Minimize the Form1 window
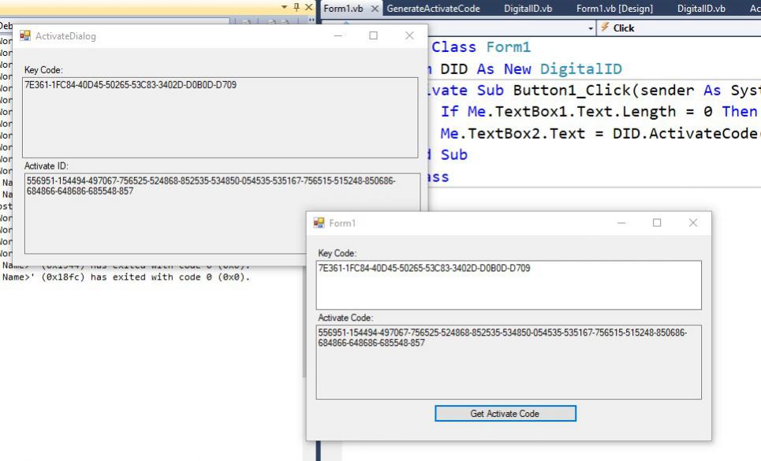This screenshot has height=461, width=761. [x=621, y=223]
